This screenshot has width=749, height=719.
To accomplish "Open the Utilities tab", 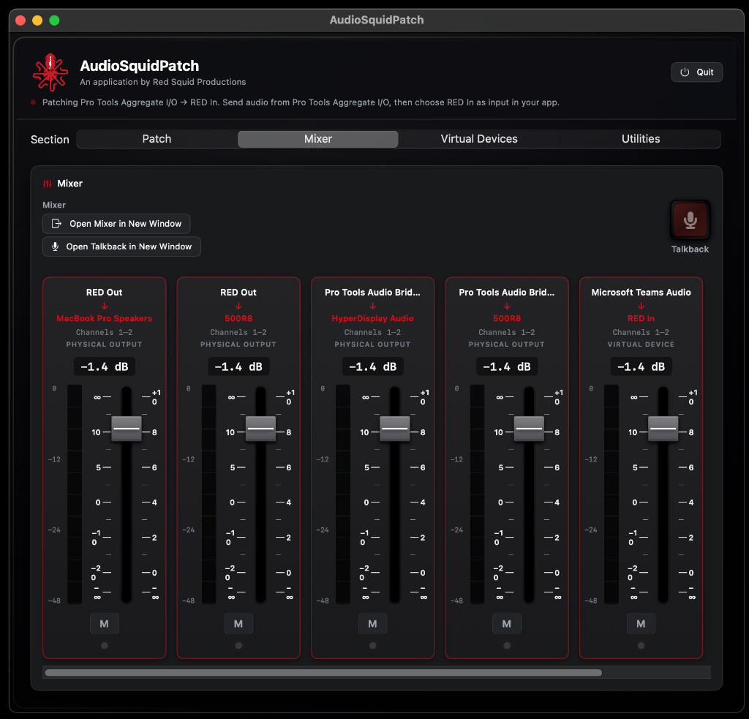I will (641, 139).
